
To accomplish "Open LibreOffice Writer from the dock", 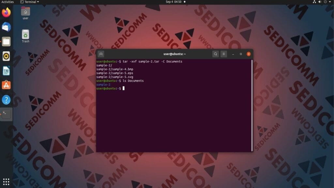I will click(6, 70).
